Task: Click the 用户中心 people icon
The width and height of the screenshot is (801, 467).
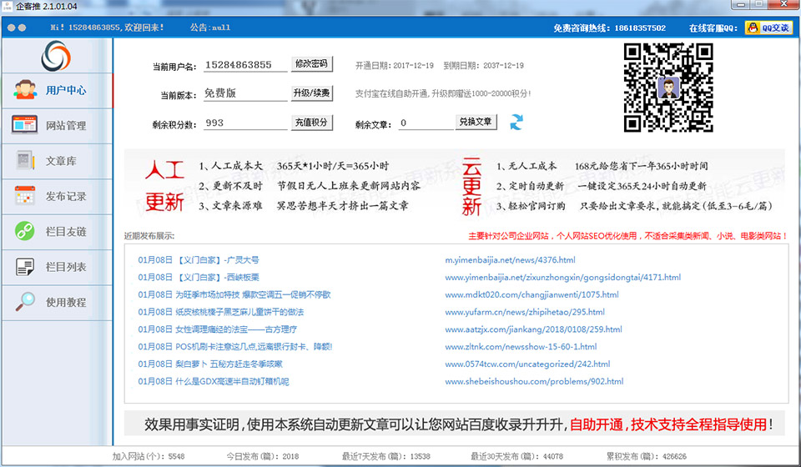Action: [x=25, y=89]
